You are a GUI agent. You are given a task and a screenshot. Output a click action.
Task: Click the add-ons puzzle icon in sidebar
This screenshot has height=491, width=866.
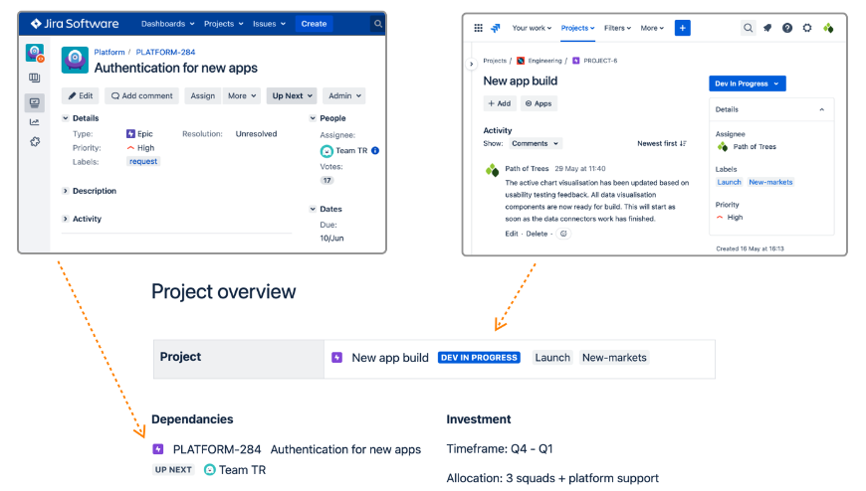point(35,142)
